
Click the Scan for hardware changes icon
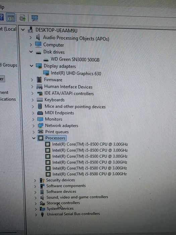tap(35, 18)
